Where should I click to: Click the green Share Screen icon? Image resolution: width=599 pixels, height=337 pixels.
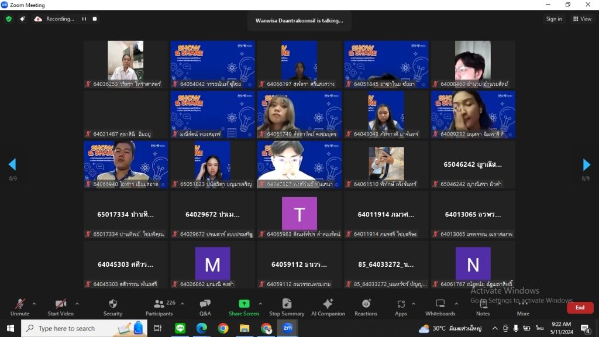click(x=244, y=304)
